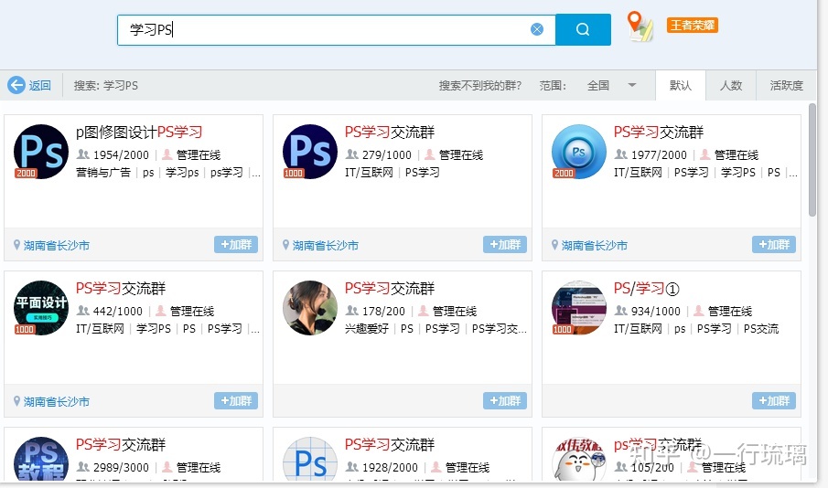
Task: Click the 营销与广告 tag
Action: coord(103,173)
